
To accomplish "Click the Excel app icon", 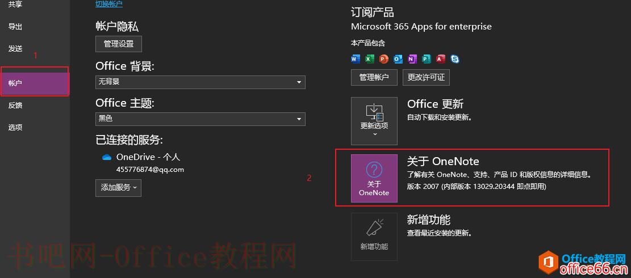I will pyautogui.click(x=369, y=59).
